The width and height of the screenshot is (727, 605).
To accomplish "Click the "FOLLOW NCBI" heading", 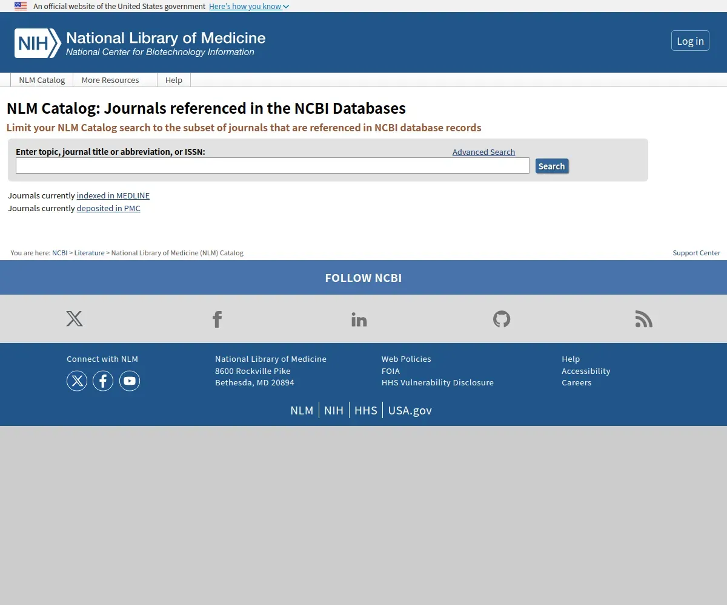I will 363,278.
